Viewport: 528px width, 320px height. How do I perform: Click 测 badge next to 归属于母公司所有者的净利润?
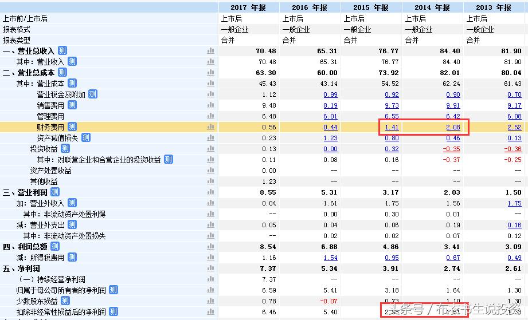coord(113,290)
